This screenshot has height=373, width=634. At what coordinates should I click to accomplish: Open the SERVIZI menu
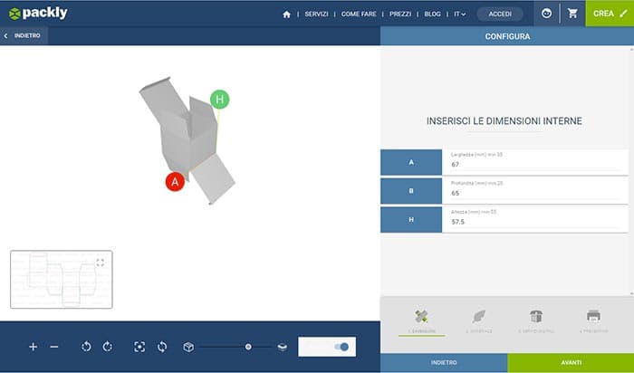click(316, 14)
